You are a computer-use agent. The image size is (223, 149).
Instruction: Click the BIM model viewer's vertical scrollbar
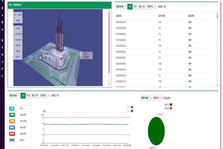pos(109,41)
